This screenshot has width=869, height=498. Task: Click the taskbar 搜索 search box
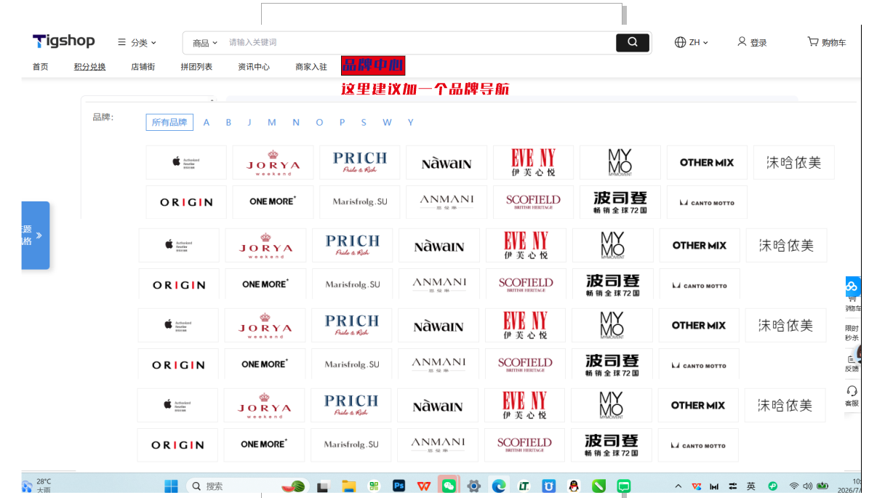[x=247, y=486]
